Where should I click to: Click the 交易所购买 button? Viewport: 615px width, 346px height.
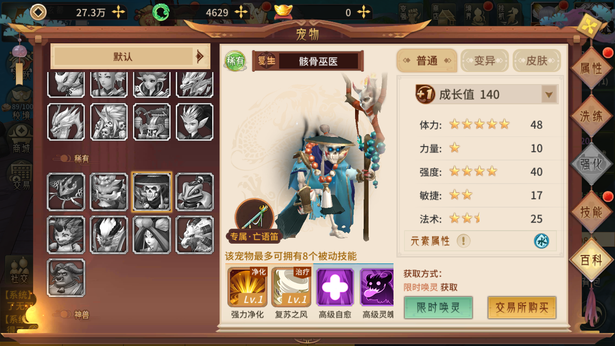(x=522, y=308)
